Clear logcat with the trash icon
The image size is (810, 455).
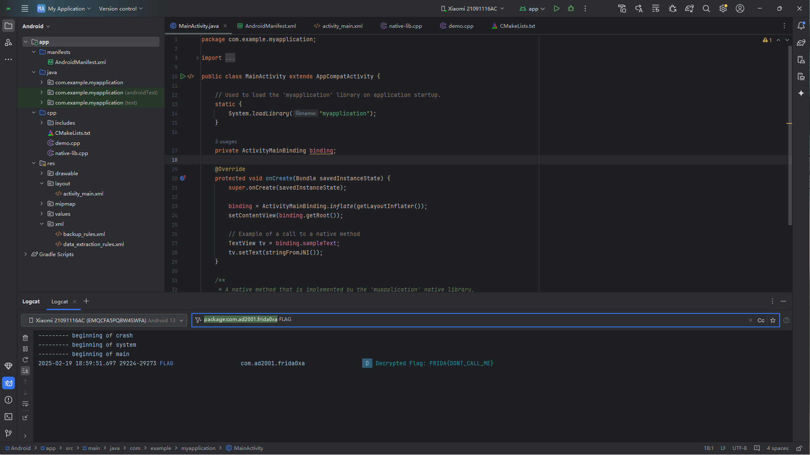pyautogui.click(x=25, y=338)
